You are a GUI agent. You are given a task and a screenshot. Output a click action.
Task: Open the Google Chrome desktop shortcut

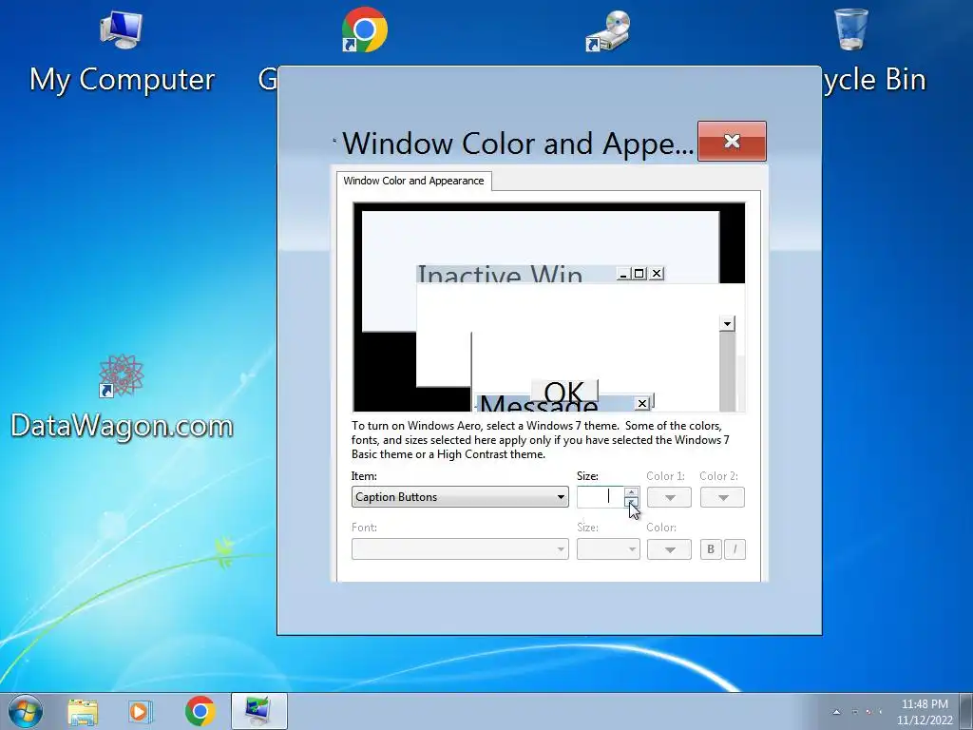364,29
